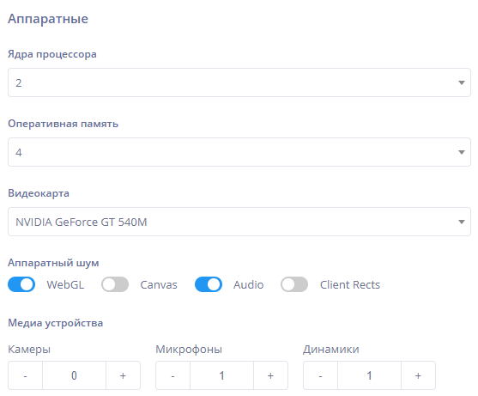
Task: Decrease the microphones count
Action: 172,375
